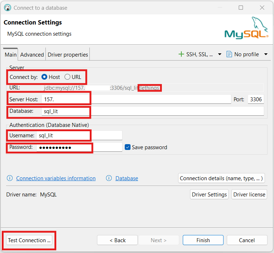This screenshot has height=253, width=274.
Task: Open the No profile dropdown arrow
Action: coord(266,54)
